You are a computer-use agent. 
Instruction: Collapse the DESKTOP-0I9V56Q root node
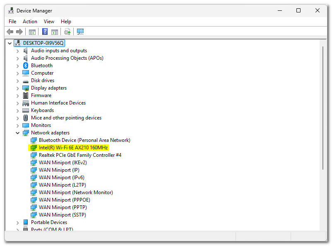[x=10, y=43]
